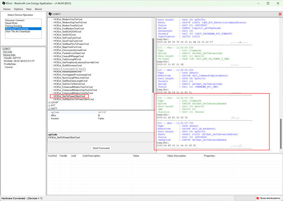
Task: Select HCIExt_PacketErrorRateCmd tree item
Action: (x=69, y=53)
